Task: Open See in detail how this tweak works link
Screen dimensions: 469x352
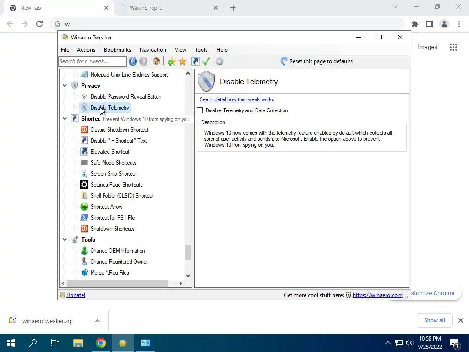Action: [237, 99]
